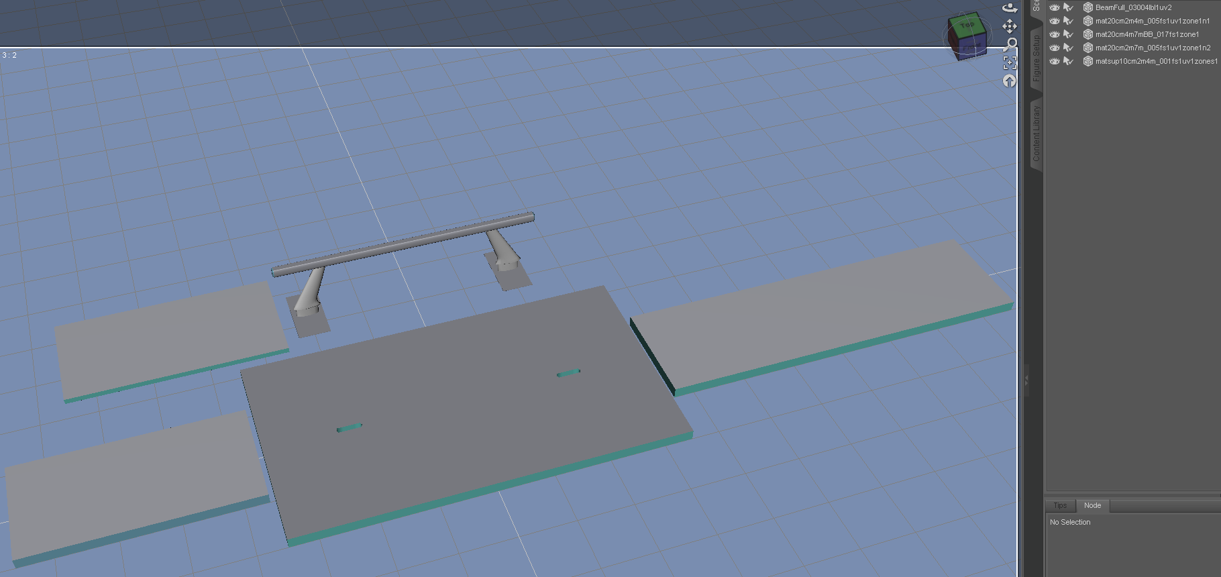Switch to the Node tab

1092,505
